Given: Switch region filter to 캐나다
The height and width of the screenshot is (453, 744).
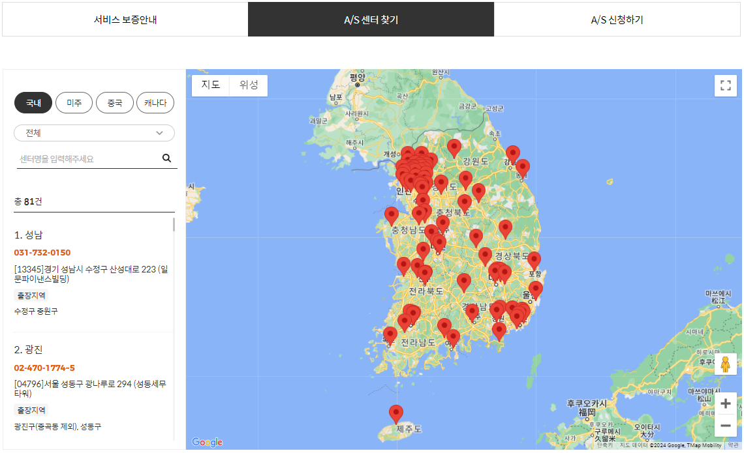Looking at the screenshot, I should (x=155, y=103).
